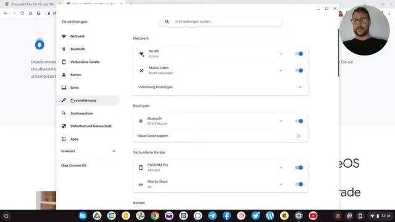The height and width of the screenshot is (222, 395).
Task: Click screen recording indicator in tray
Action: 338,216
